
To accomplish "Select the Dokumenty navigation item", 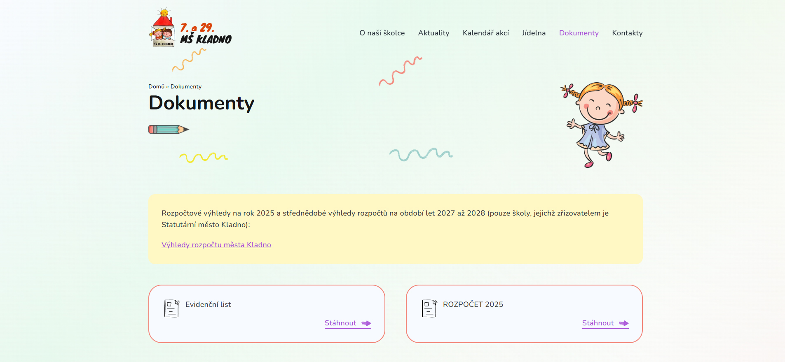I will (x=579, y=33).
